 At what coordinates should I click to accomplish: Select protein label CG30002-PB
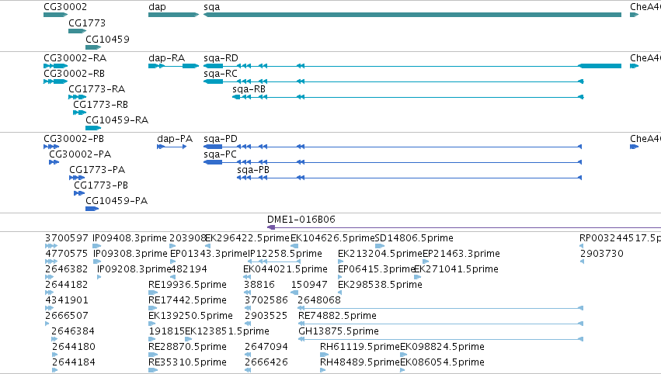(74, 139)
